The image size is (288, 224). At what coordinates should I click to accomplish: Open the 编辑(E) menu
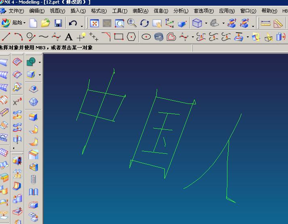coord(37,11)
